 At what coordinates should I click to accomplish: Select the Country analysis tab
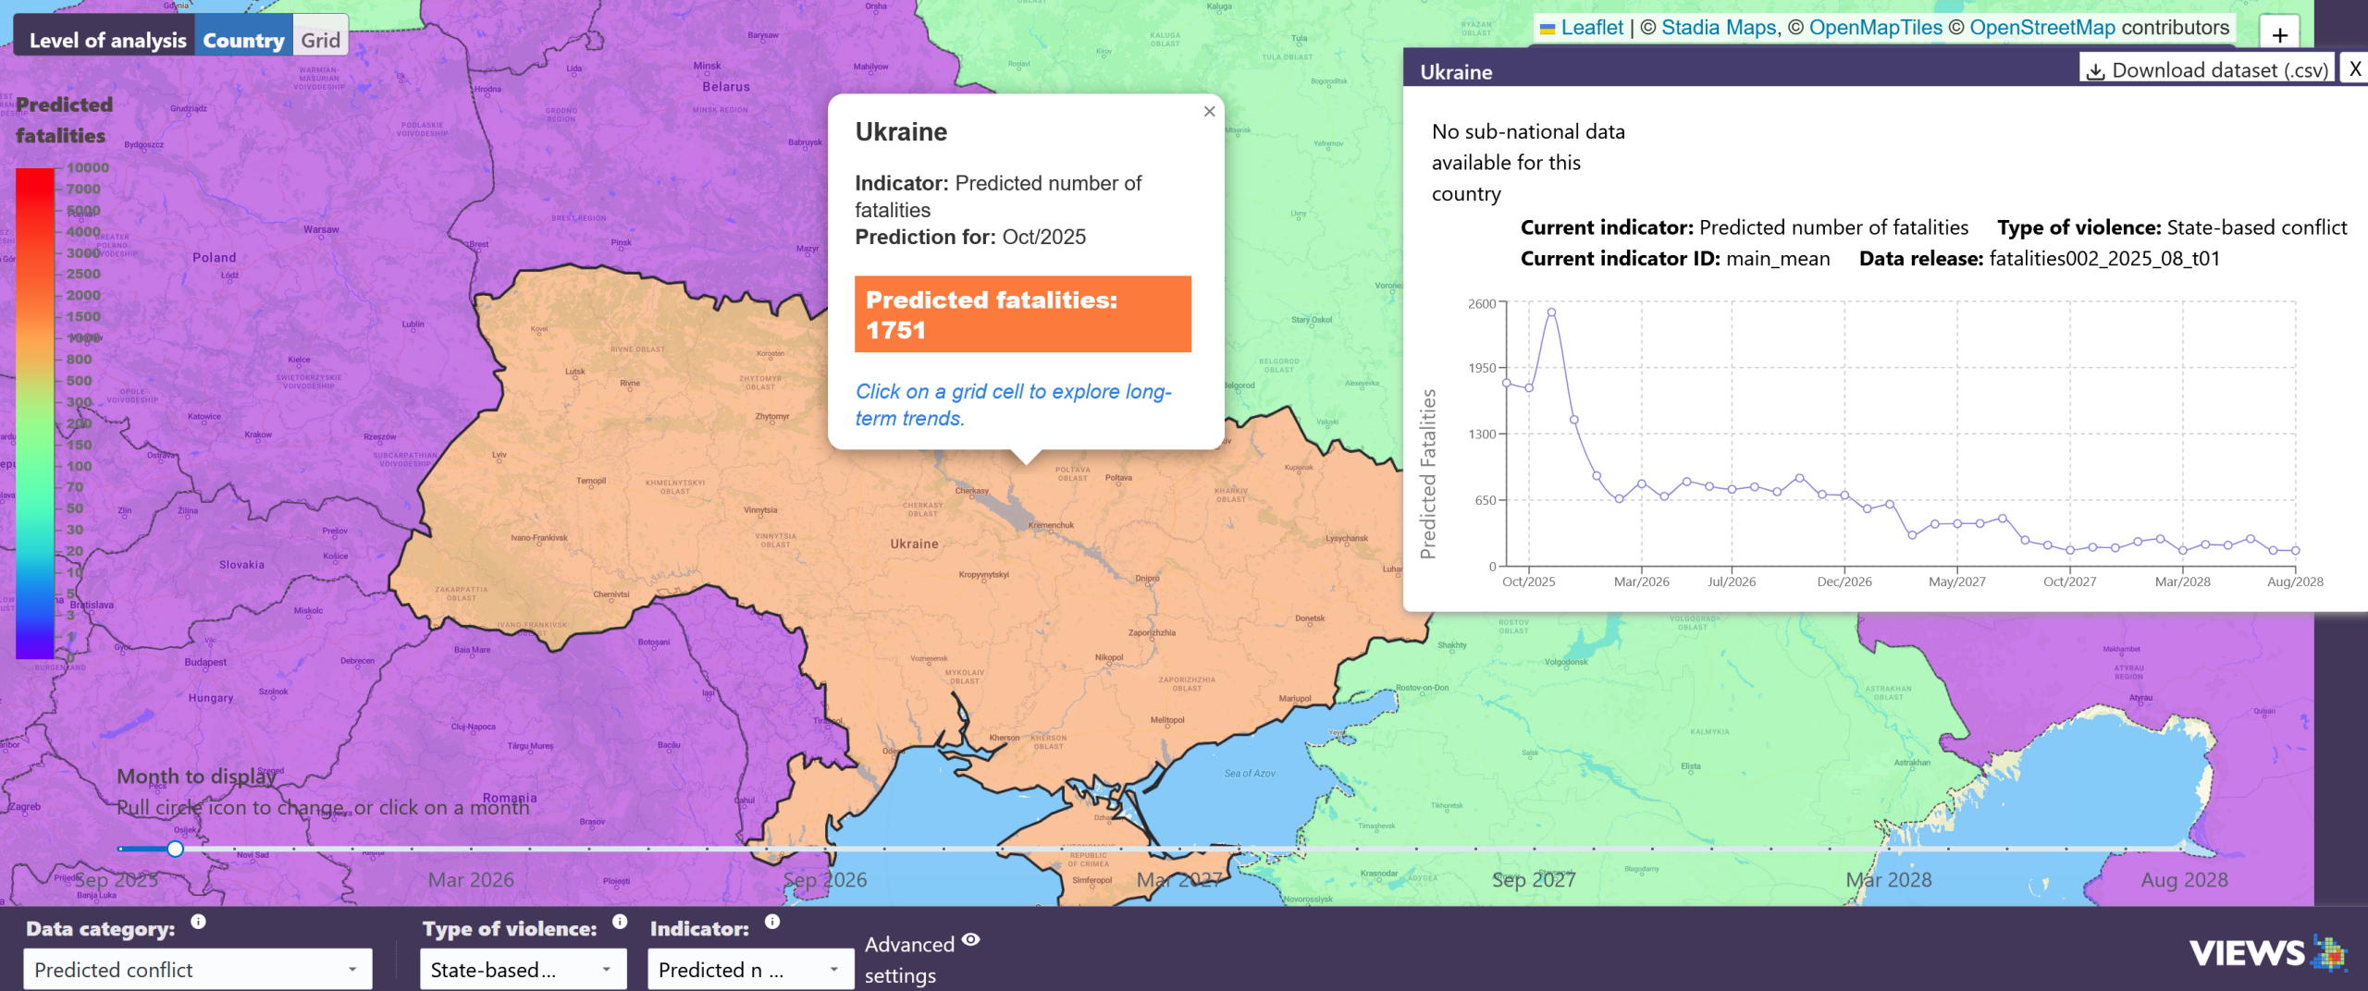coord(243,39)
